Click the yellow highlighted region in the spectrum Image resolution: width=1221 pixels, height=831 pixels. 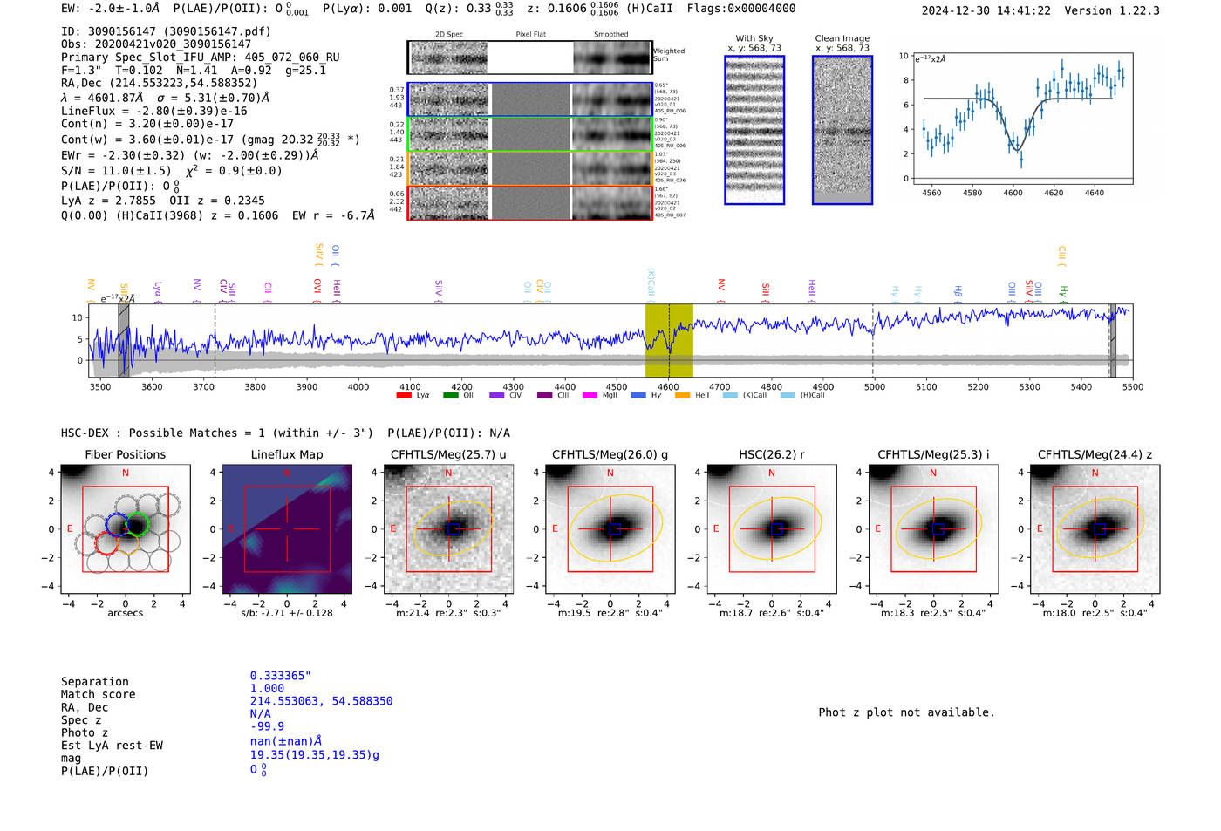pos(669,341)
